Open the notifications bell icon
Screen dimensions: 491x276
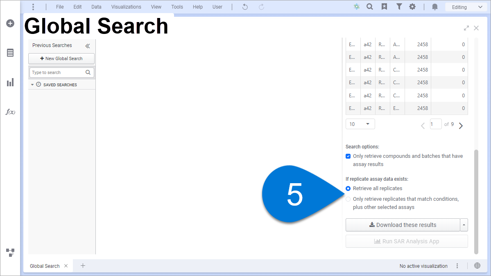(434, 7)
